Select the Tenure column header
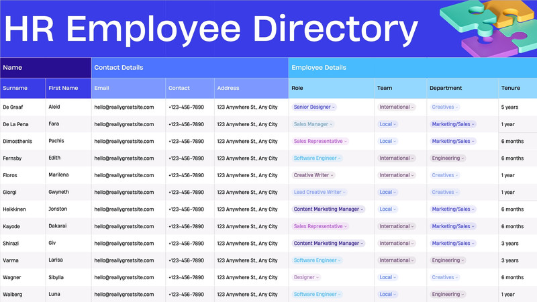537x302 pixels. point(518,89)
